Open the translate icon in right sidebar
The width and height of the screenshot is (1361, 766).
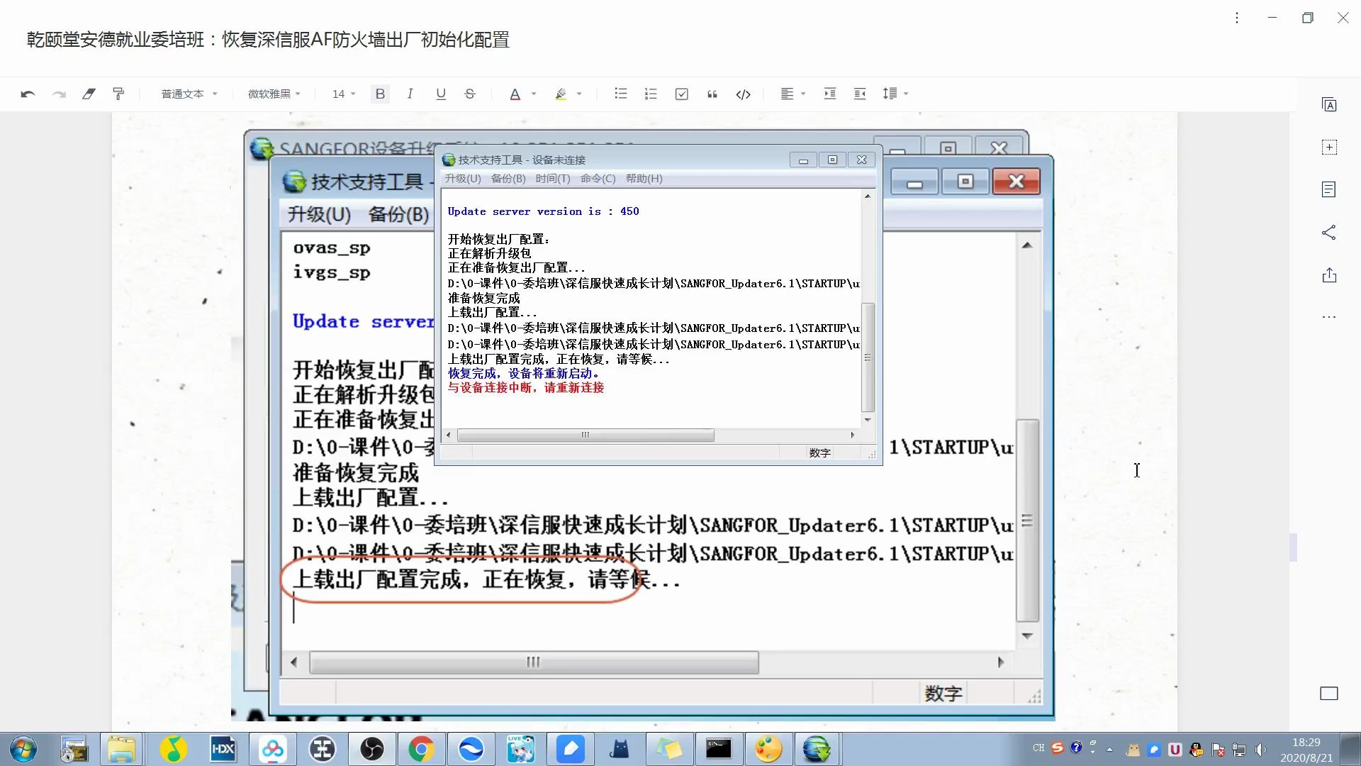pos(1329,105)
